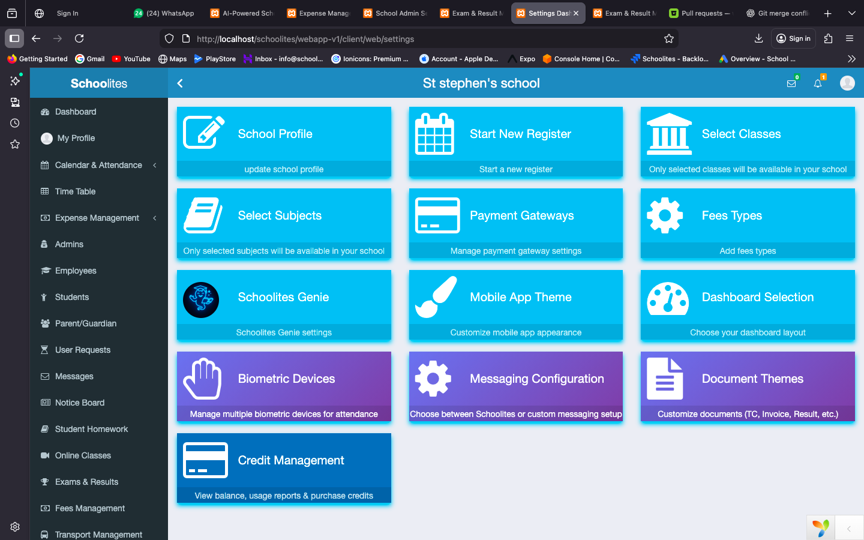Click the star favorites icon in the far-left strip
The image size is (864, 540).
pyautogui.click(x=14, y=144)
